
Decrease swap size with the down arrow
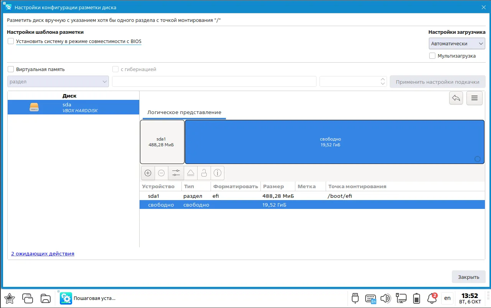pos(383,84)
